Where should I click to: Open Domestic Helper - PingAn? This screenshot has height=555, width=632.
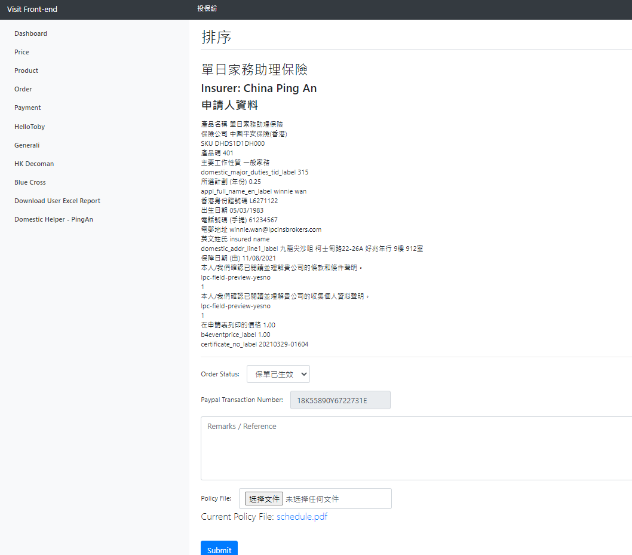click(x=54, y=219)
